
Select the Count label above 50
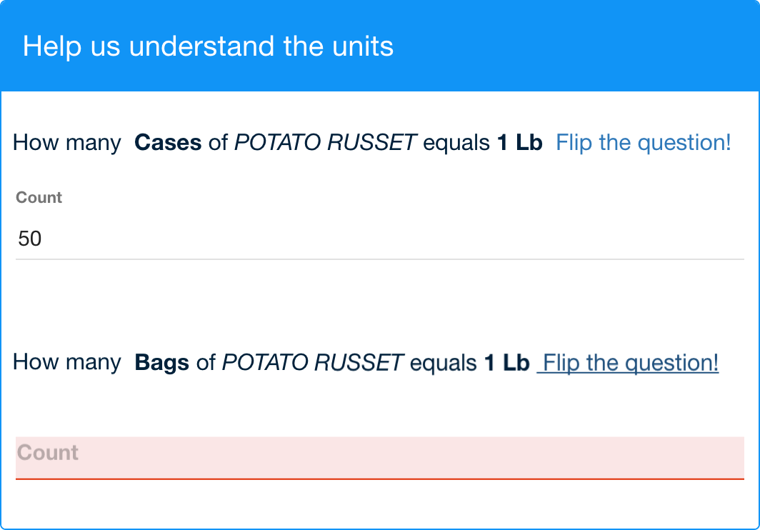point(39,198)
